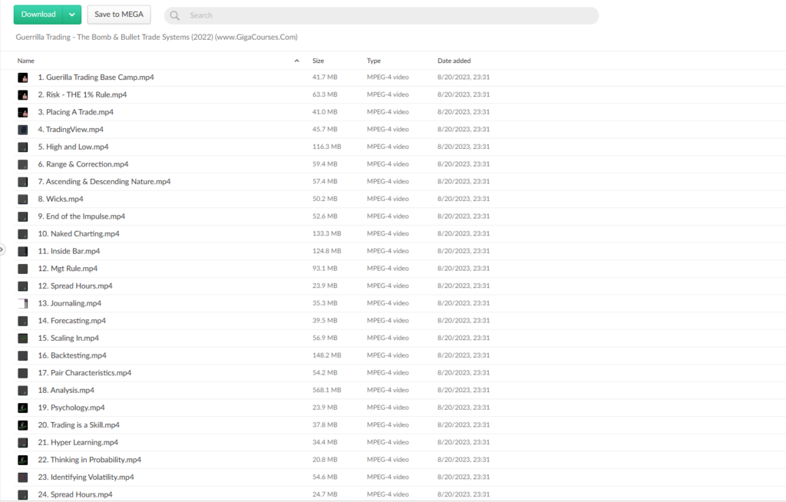The width and height of the screenshot is (786, 502).
Task: Click the Save to MEGA button
Action: coord(119,15)
